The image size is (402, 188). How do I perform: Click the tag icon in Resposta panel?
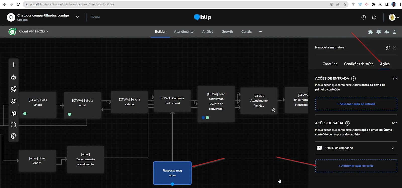[x=388, y=48]
